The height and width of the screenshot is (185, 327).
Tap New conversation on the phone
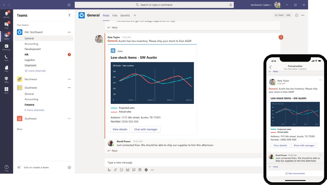(x=295, y=173)
